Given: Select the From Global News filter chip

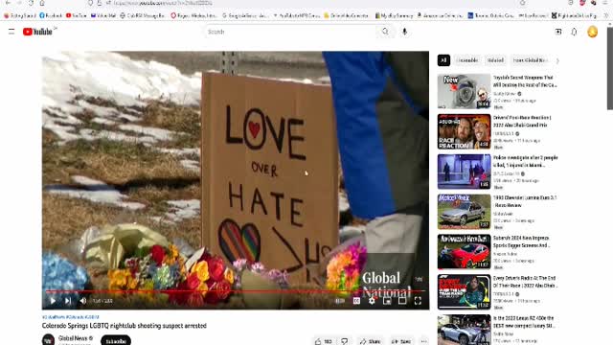Looking at the screenshot, I should click(x=530, y=60).
